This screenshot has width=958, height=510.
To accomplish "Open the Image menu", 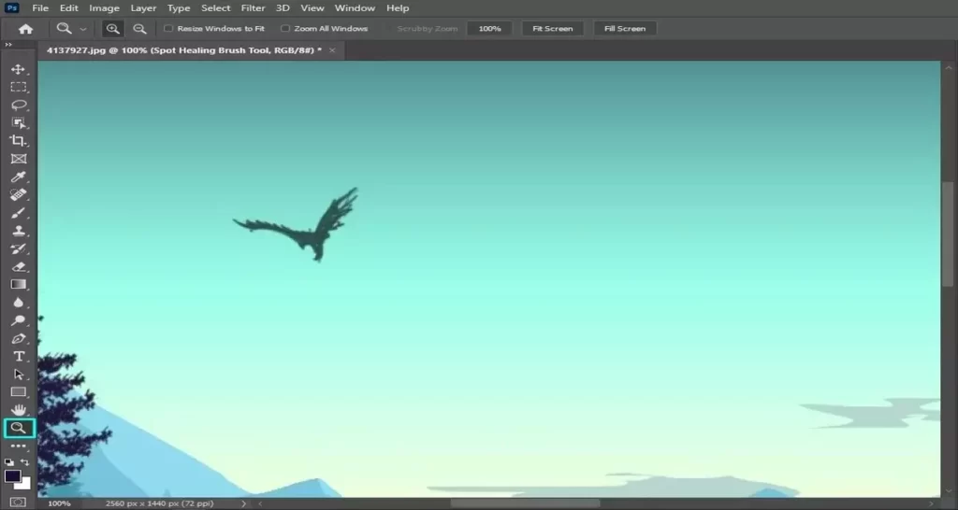I will [105, 7].
